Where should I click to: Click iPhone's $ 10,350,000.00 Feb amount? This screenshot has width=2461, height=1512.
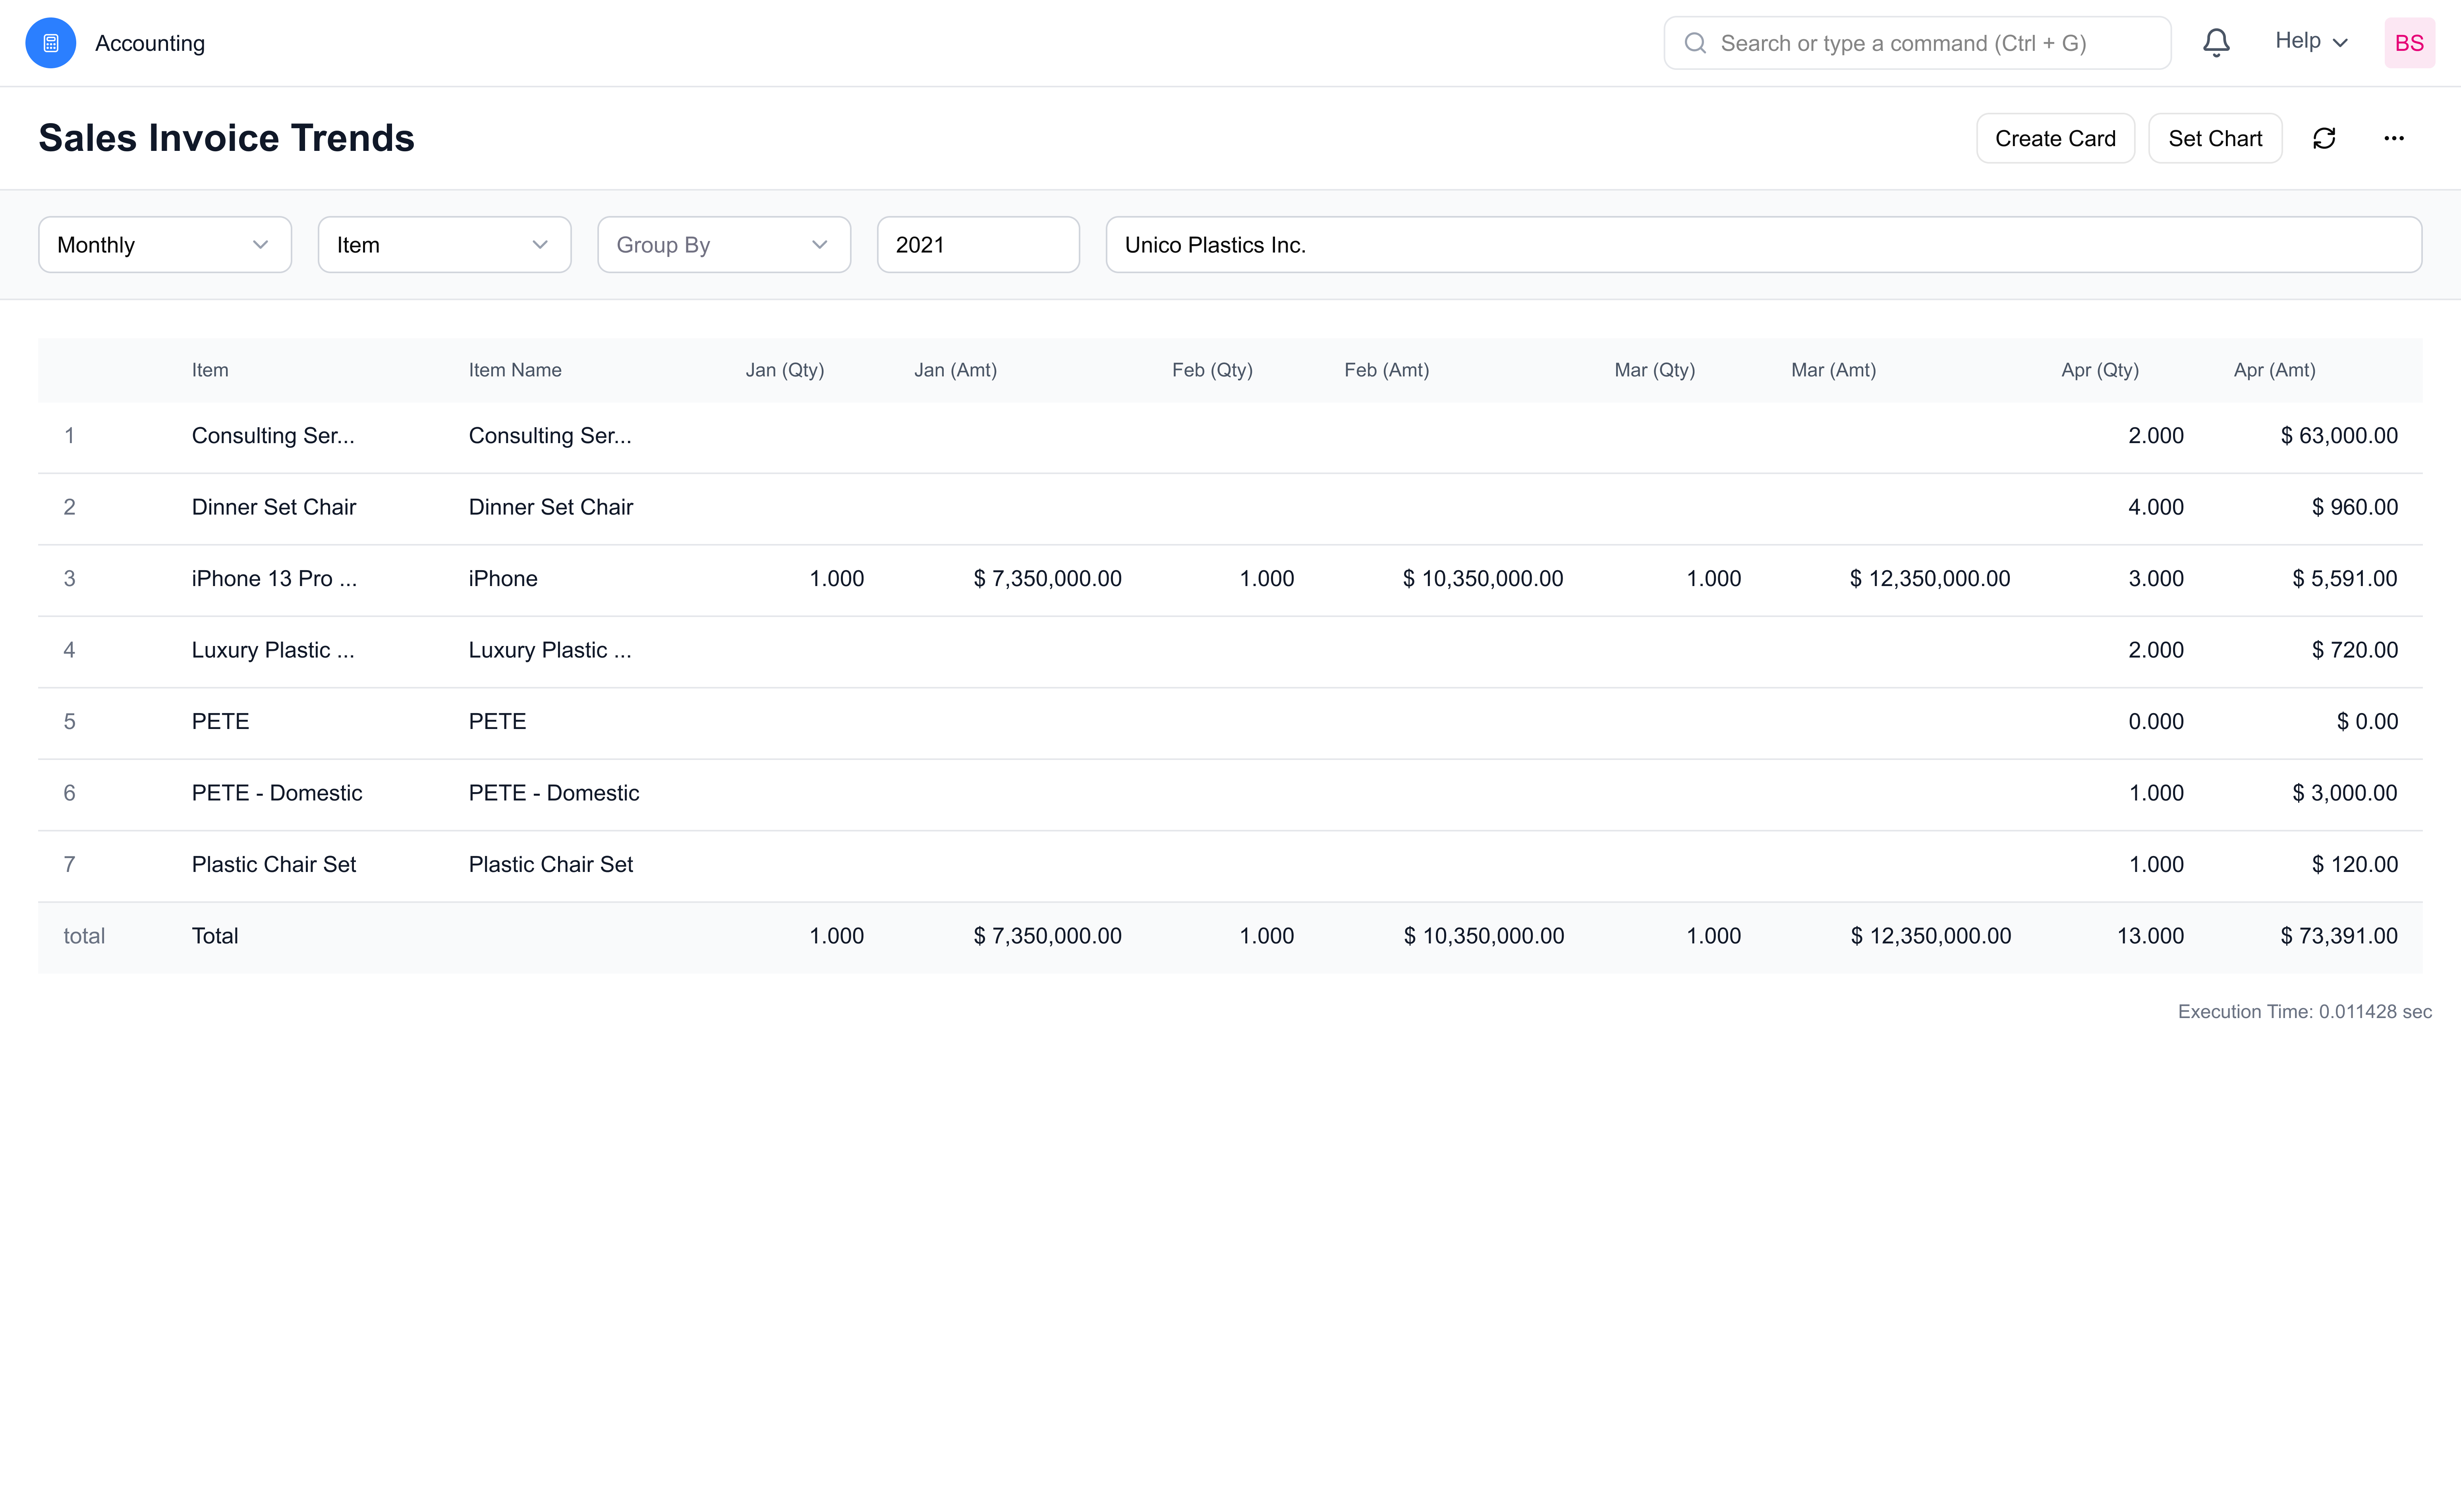(x=1483, y=579)
